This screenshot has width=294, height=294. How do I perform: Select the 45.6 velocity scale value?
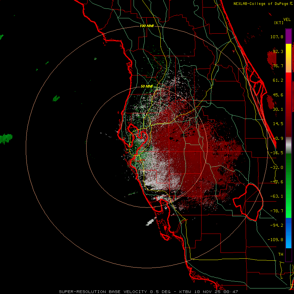click(278, 95)
